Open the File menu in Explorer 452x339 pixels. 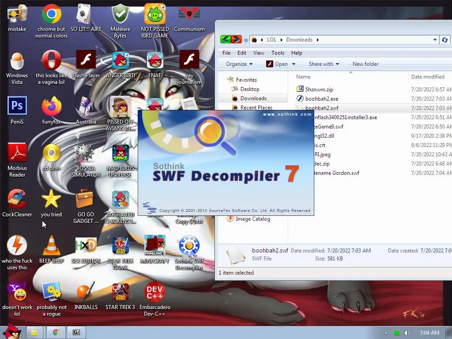click(226, 53)
